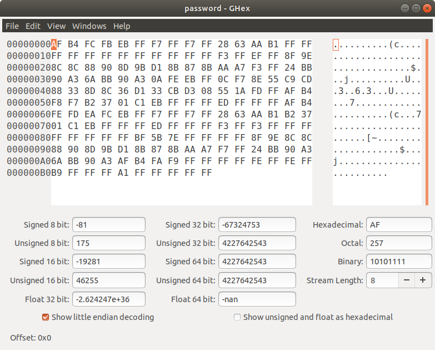Click ASCII '7' in row 00000050 text pane
This screenshot has height=350, width=435.
point(352,102)
